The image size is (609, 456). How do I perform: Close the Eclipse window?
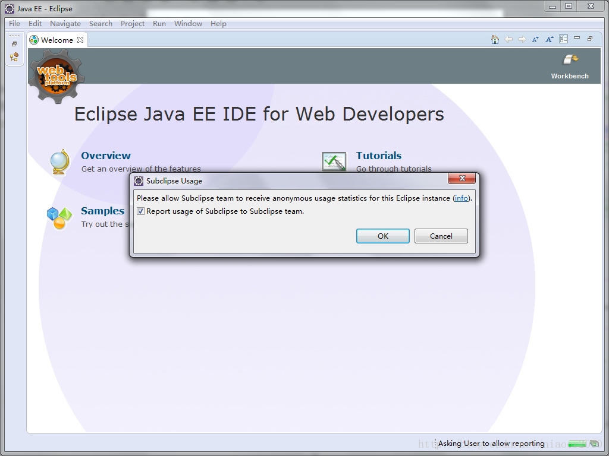[x=591, y=6]
